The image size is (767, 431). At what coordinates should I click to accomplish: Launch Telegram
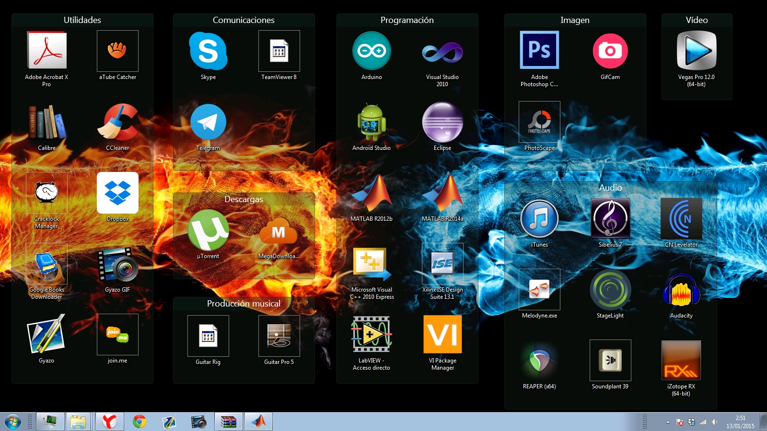tap(208, 122)
